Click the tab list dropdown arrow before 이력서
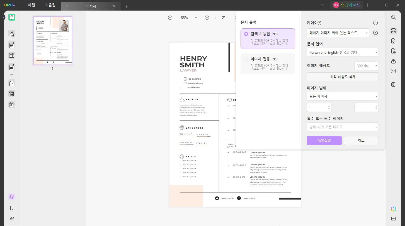This screenshot has width=405, height=226. click(67, 6)
